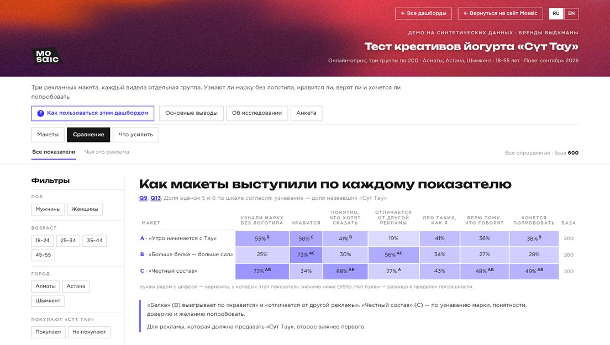This screenshot has width=610, height=345.
Task: Click the question mark help icon
Action: 40,114
